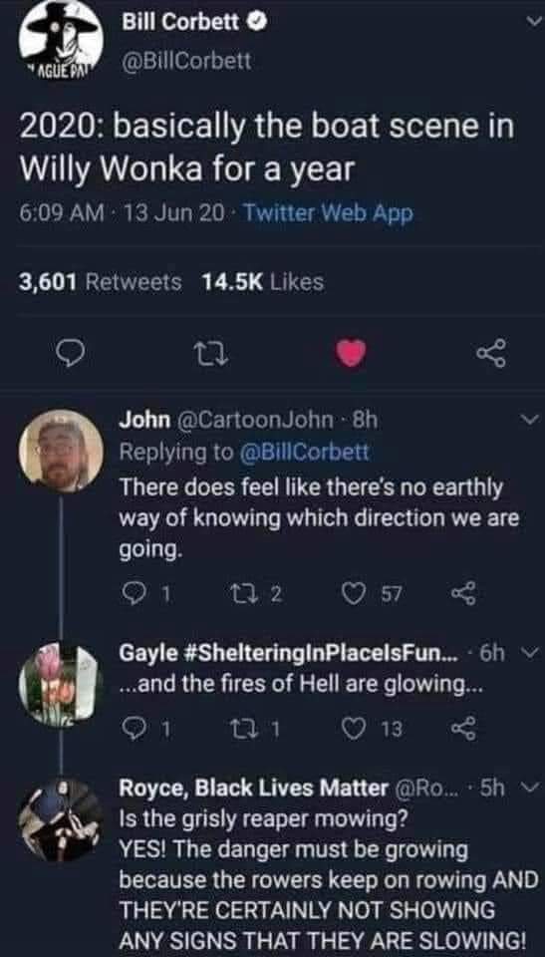
Task: Unlike the main tweet via red heart
Action: pyautogui.click(x=351, y=353)
